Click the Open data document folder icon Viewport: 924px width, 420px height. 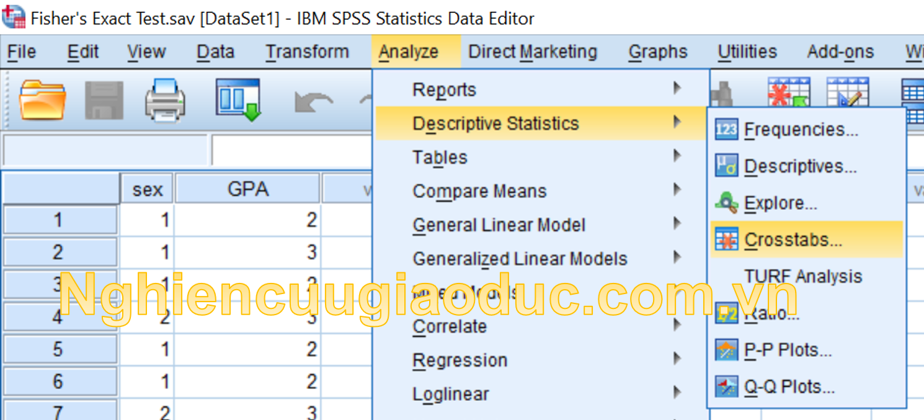(x=42, y=99)
